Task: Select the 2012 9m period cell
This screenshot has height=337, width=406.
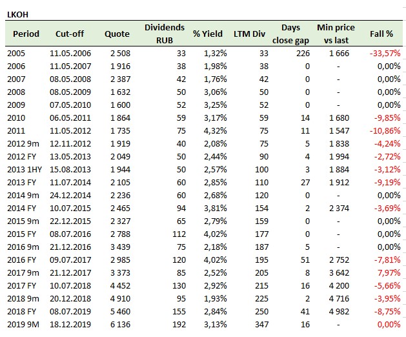Action: pos(23,144)
